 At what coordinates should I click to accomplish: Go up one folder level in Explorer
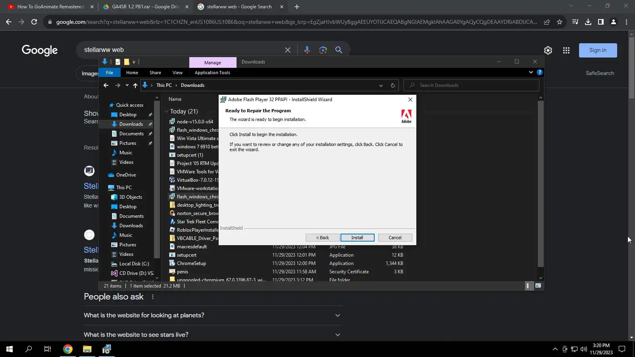(x=135, y=85)
